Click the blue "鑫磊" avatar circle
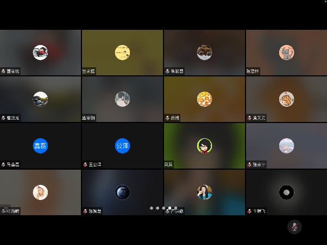The width and height of the screenshot is (327, 245). (41, 145)
